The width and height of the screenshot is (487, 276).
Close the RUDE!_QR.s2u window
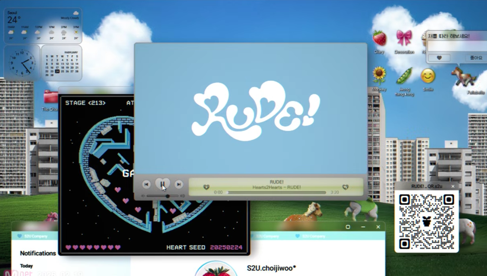pos(453,186)
